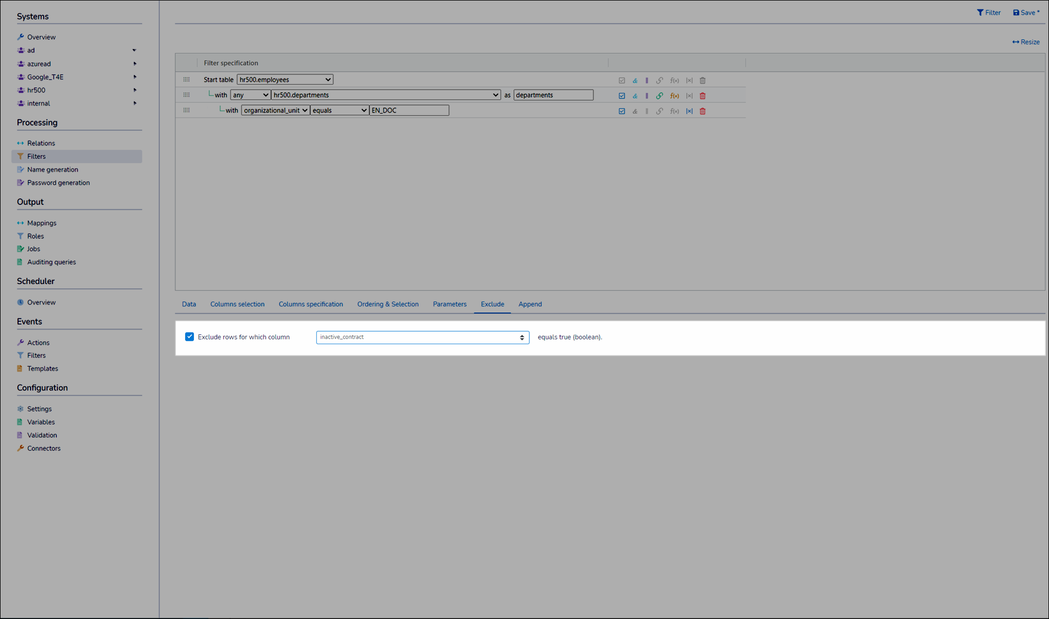Open the inactive_contract column dropdown
This screenshot has width=1049, height=619.
(422, 337)
